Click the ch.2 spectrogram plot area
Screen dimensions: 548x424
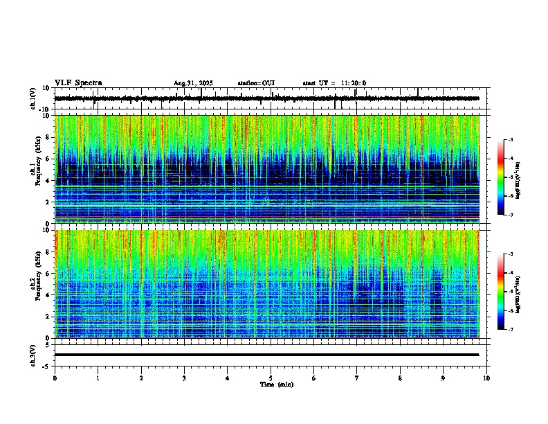tap(267, 284)
